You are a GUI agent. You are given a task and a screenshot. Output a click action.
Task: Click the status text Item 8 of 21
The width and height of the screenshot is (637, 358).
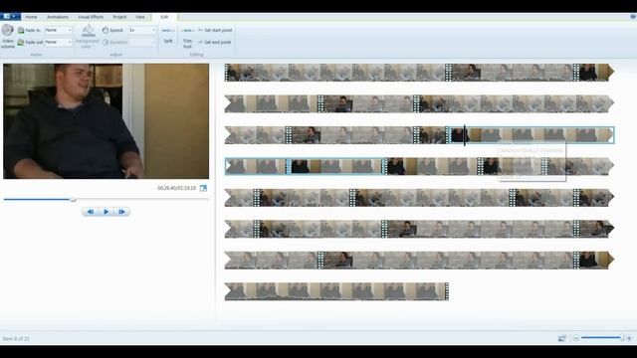[x=16, y=338]
